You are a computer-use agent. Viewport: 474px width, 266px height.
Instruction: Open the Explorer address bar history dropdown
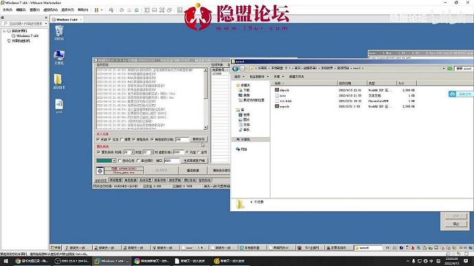(444, 69)
